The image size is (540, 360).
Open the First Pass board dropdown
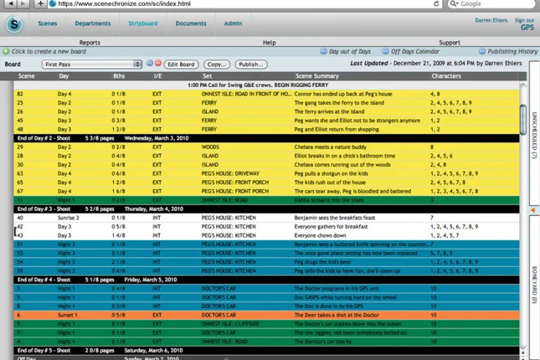91,64
